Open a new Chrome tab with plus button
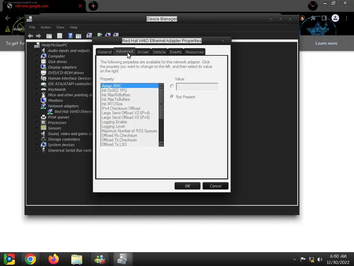The width and height of the screenshot is (354, 266). 93,6
